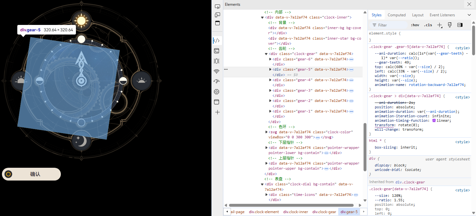476x216 pixels.
Task: Select div.gear-5 in breadcrumb
Action: click(349, 212)
